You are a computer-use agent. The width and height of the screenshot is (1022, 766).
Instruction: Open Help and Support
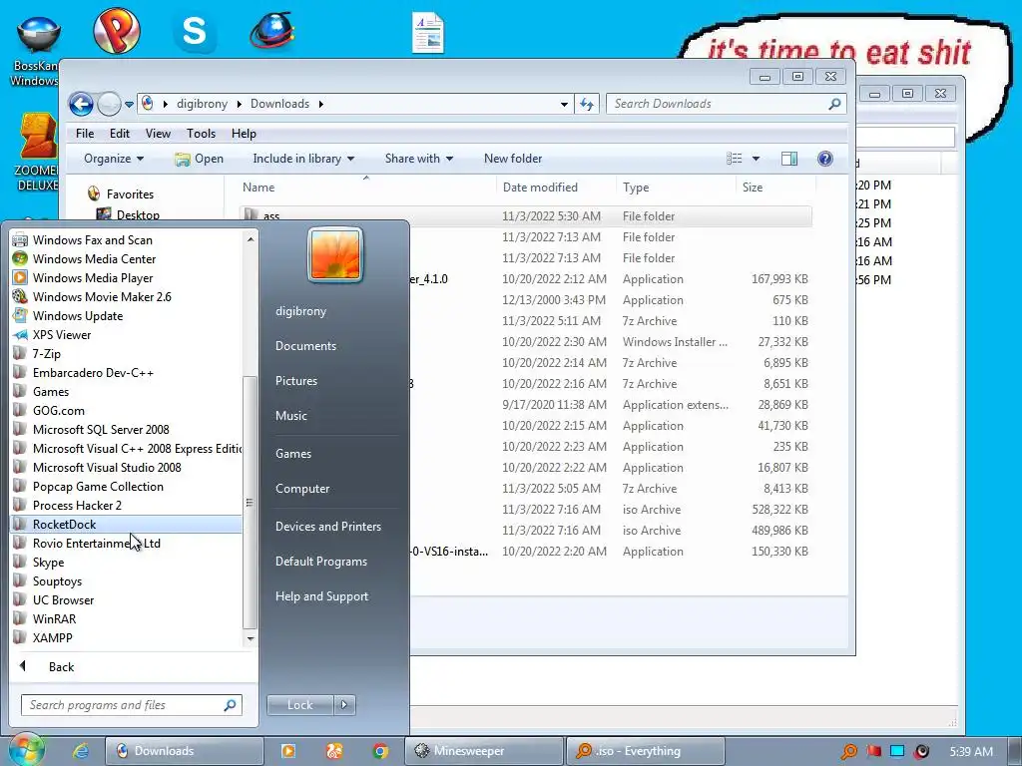click(x=321, y=596)
